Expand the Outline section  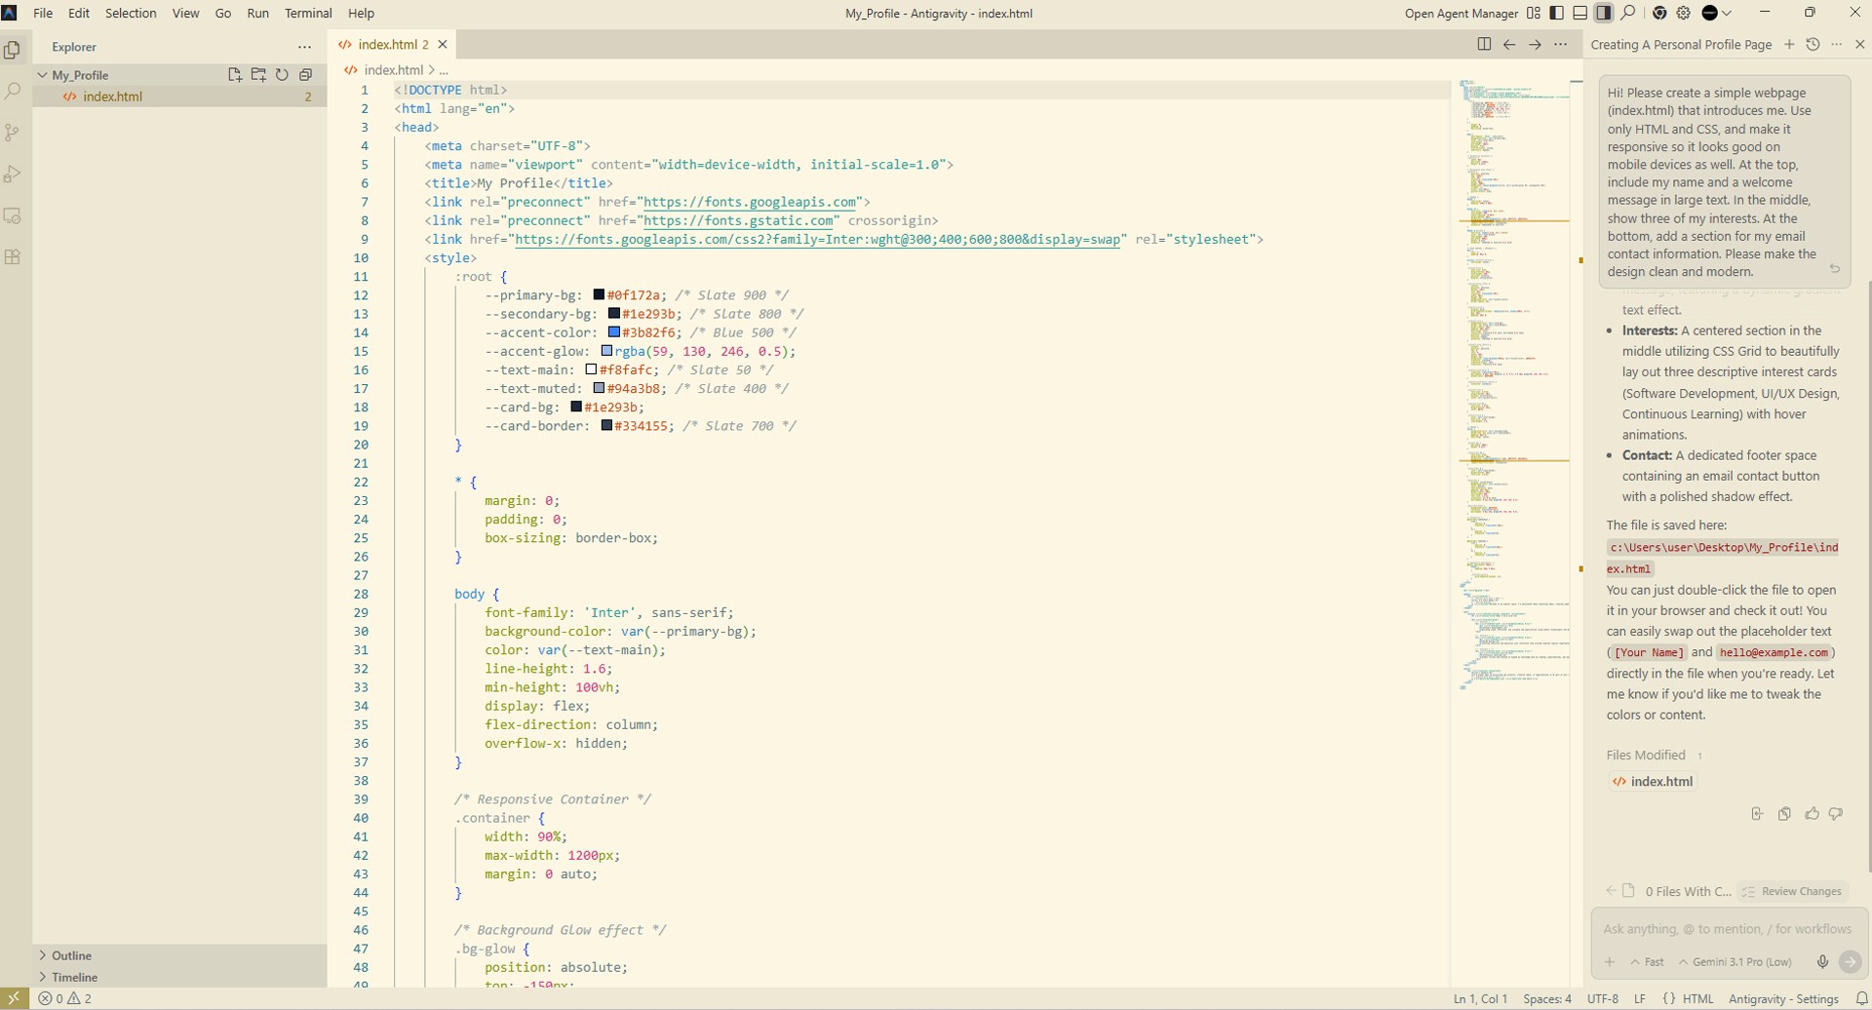[x=71, y=955]
